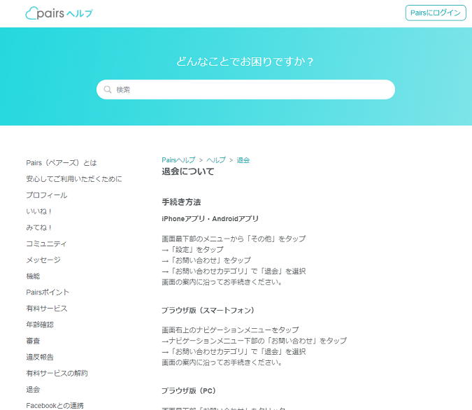Click iPhoneアプリ・Androidアプリ subheading
472x410 pixels.
coord(210,219)
